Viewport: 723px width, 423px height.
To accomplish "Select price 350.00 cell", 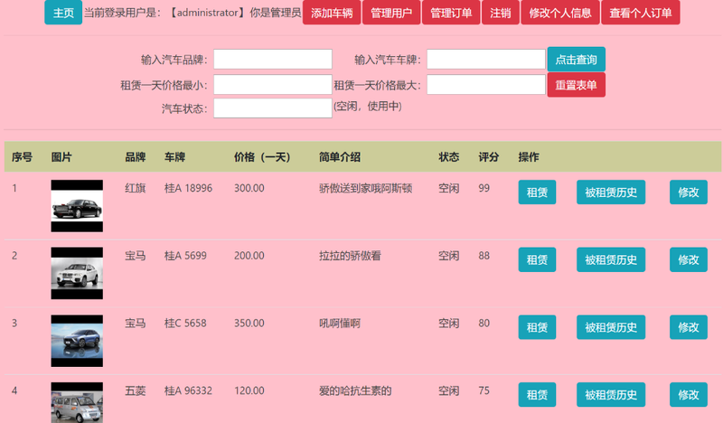I will point(249,323).
